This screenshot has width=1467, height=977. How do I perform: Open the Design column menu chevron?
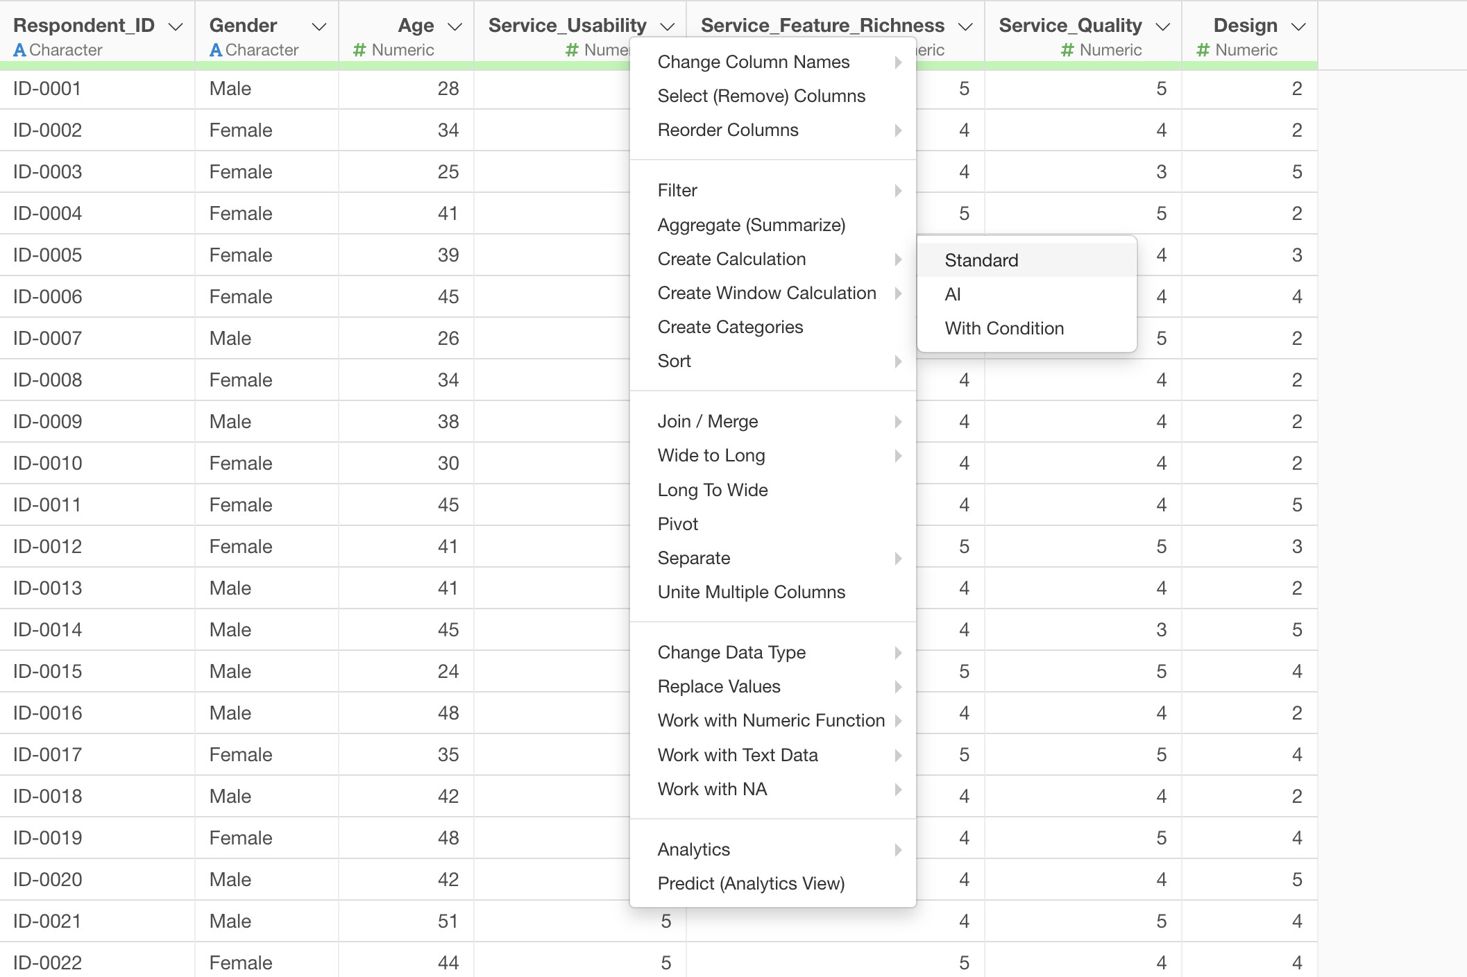[x=1298, y=27]
